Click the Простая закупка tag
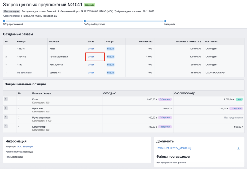247x169 pixels. [x=12, y=11]
